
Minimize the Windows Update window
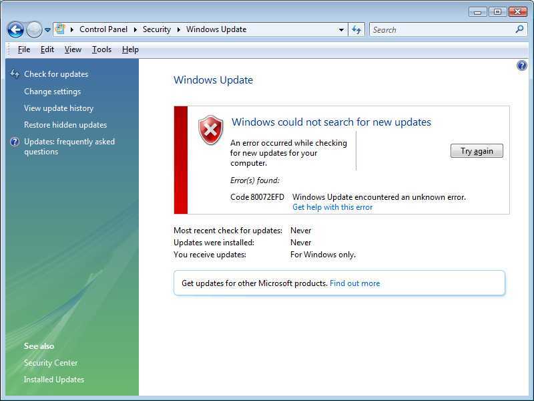click(478, 12)
